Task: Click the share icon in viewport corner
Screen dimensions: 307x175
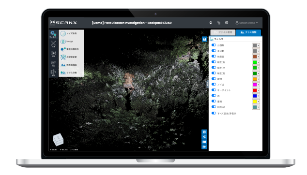Action: point(204,137)
